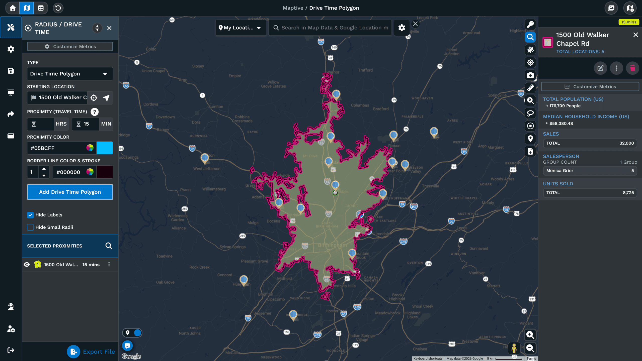Screen dimensions: 642x361
Task: Open the image gallery icon top right
Action: pos(611,8)
